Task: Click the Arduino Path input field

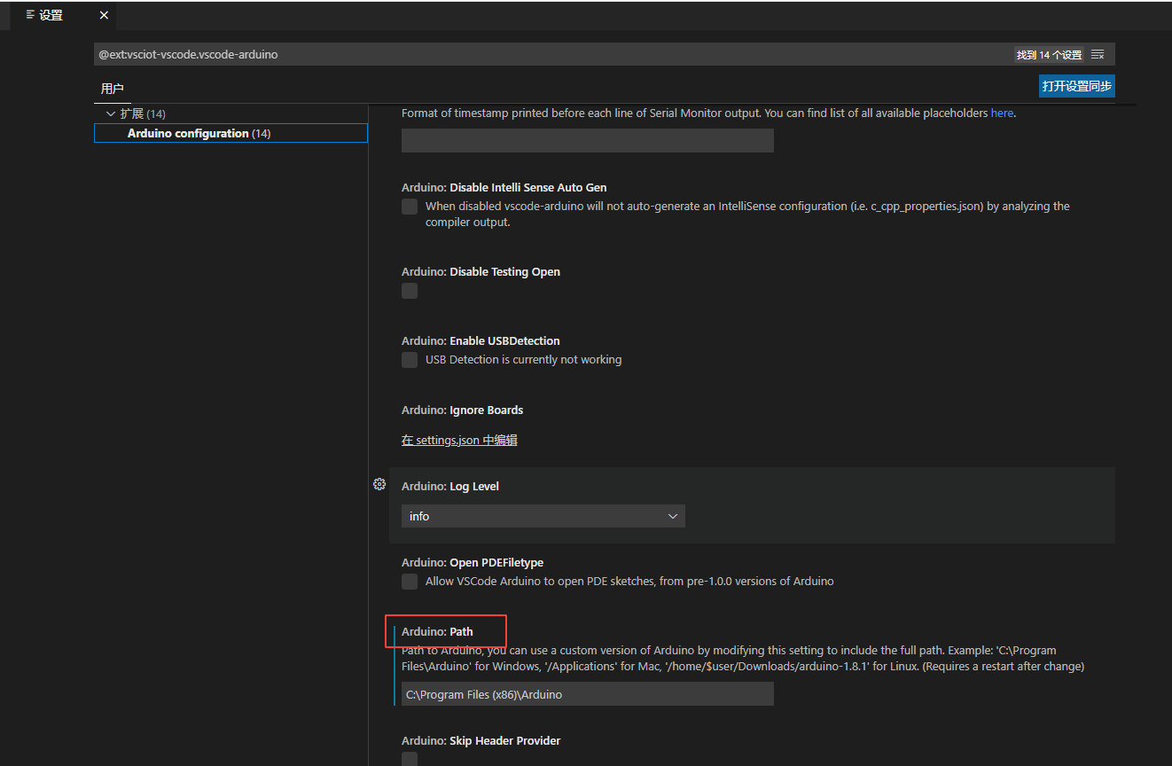Action: point(588,694)
